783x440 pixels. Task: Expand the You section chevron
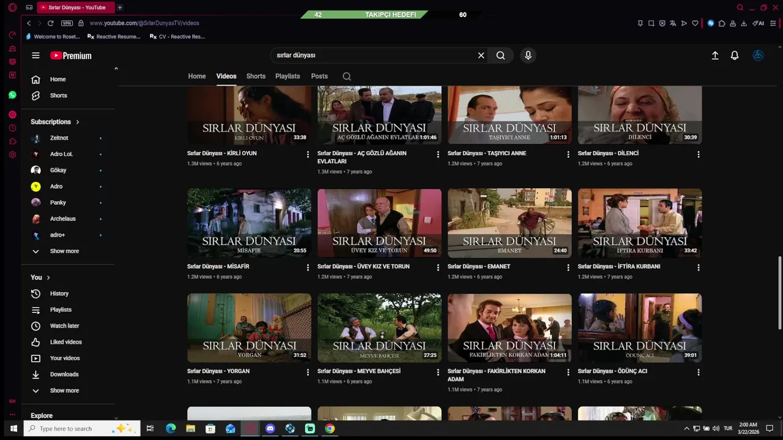tap(48, 278)
